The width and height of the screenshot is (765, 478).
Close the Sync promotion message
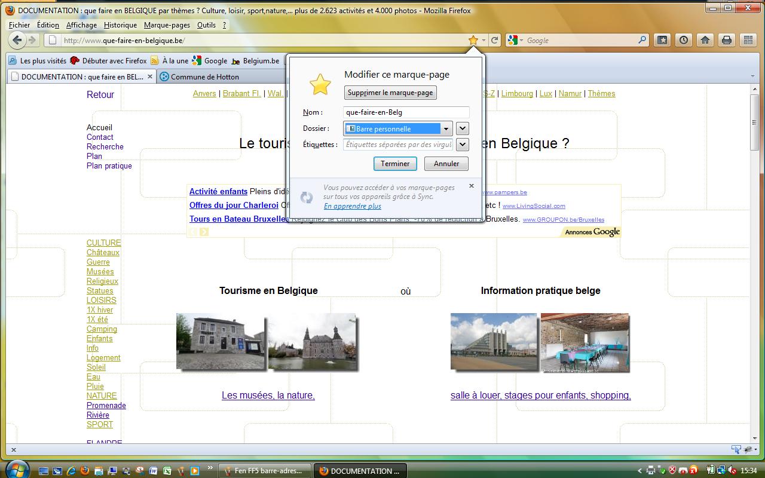(472, 186)
